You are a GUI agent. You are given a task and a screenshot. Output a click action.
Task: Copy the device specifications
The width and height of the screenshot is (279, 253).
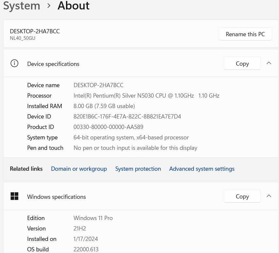[x=242, y=63]
